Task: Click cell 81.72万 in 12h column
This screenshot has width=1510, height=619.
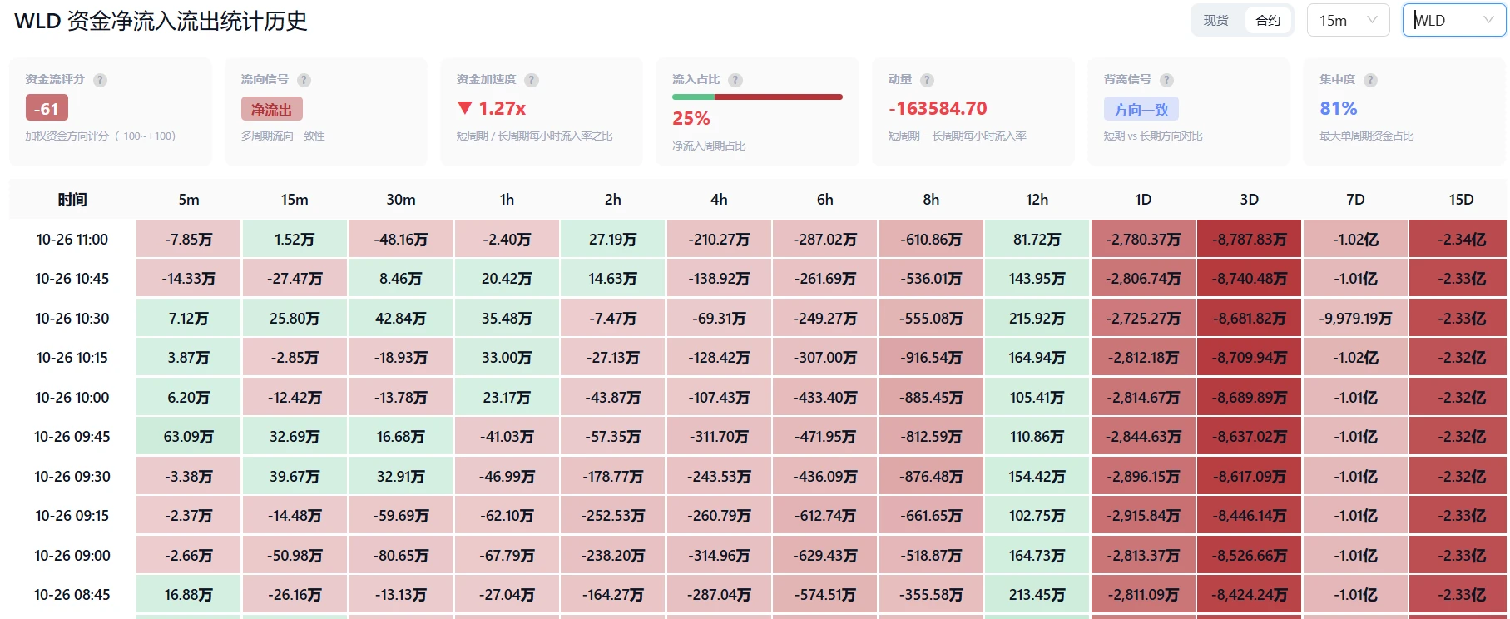Action: tap(1037, 240)
